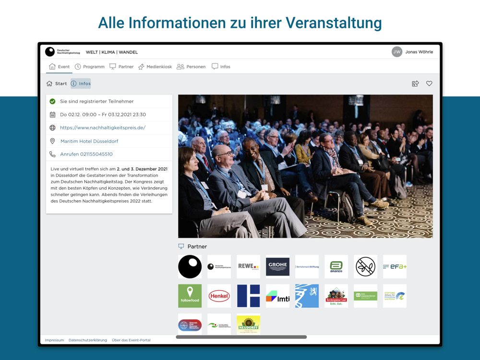Screen dimensions: 480x360
Task: Open the green-red swoosh partner logo
Action: [219, 324]
